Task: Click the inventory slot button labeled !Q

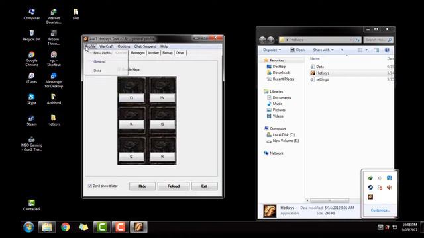Action: click(131, 98)
